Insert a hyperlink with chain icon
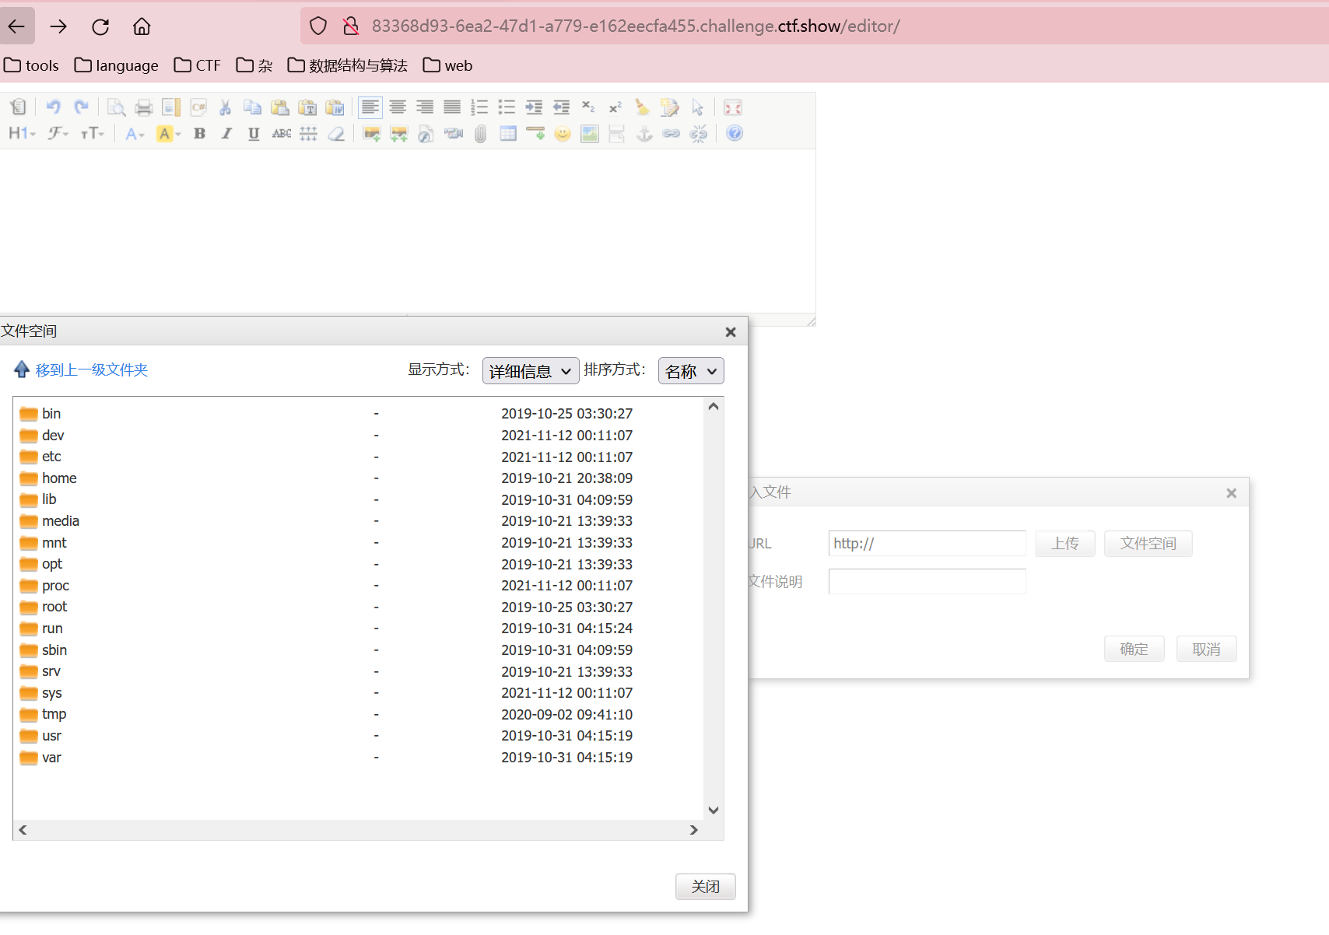 coord(672,134)
